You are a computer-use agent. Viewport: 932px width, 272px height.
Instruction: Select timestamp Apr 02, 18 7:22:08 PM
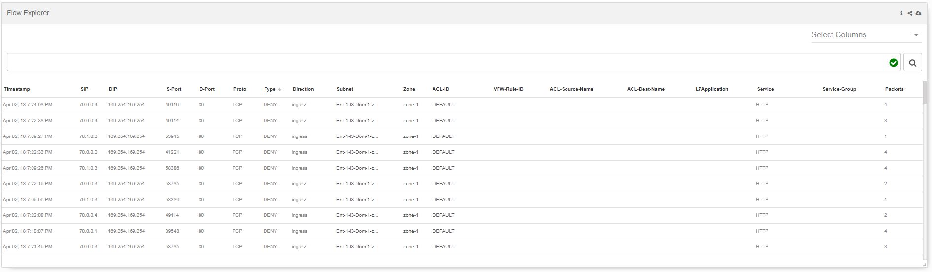pos(28,215)
